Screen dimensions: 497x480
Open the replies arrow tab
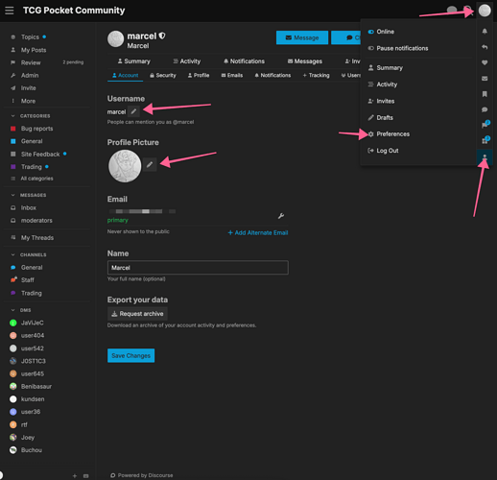click(x=485, y=47)
